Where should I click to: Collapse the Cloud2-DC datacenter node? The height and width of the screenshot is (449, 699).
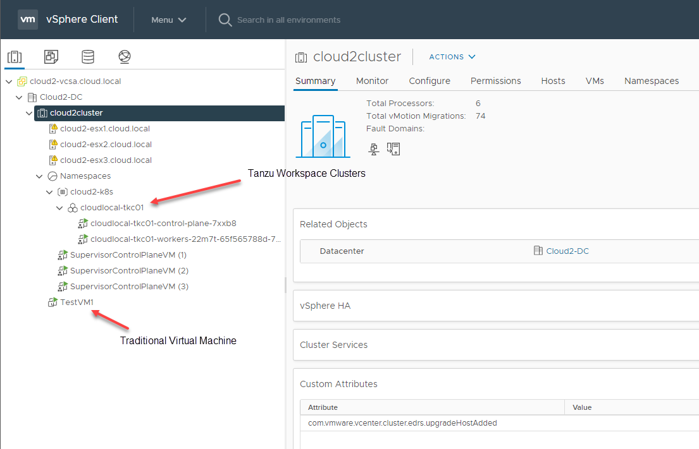pyautogui.click(x=19, y=97)
